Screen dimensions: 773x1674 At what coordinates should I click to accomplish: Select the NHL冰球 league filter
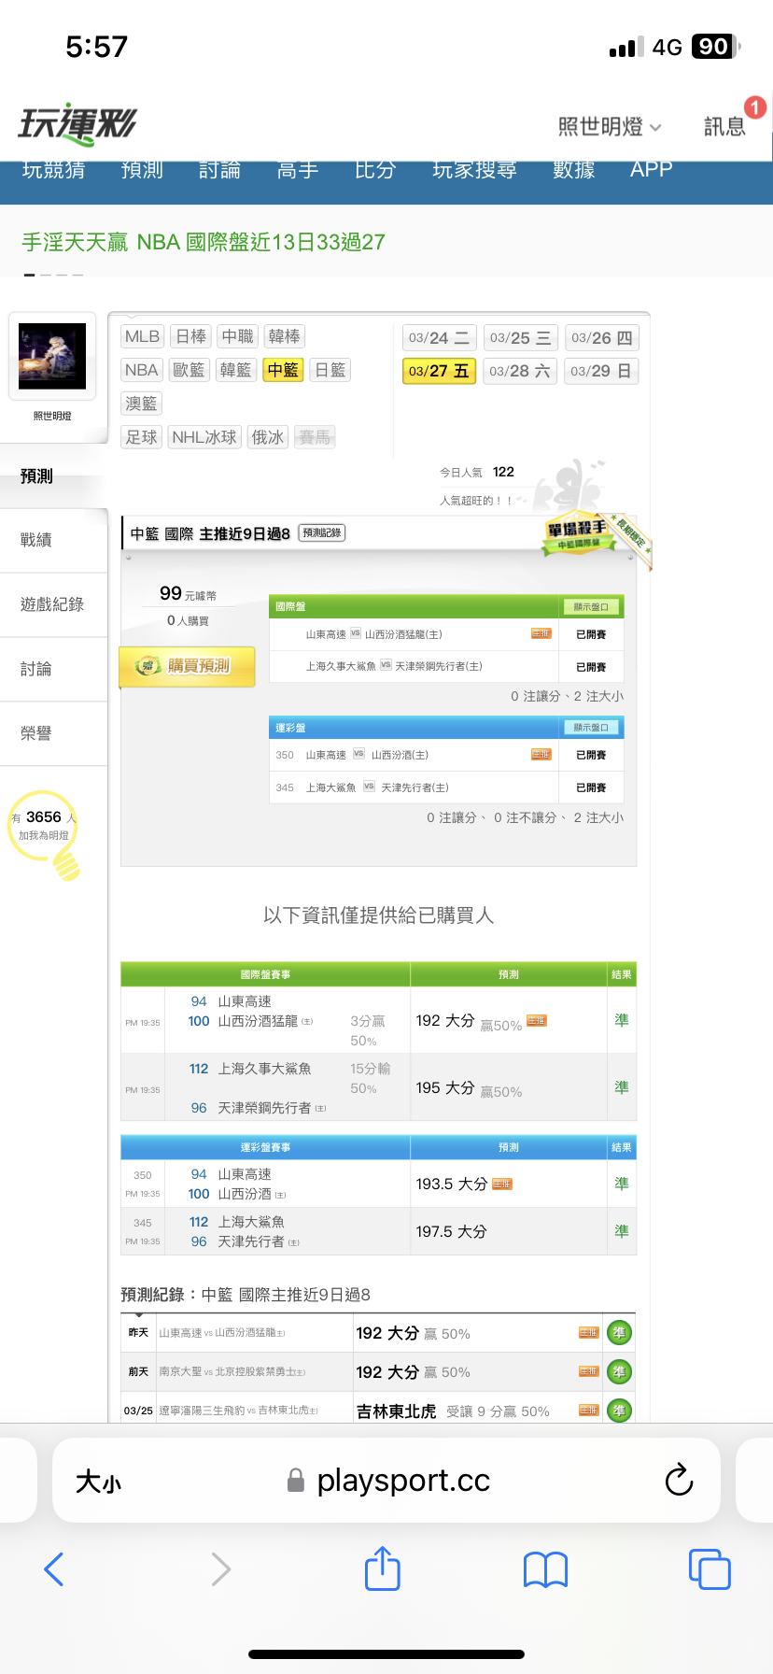click(x=204, y=437)
